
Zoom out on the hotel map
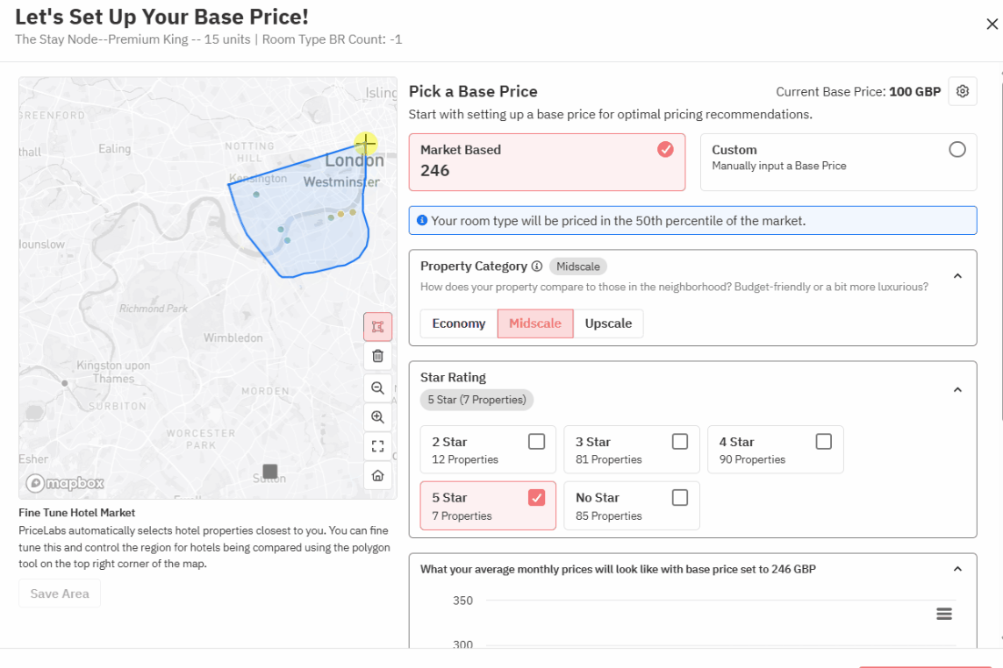377,388
